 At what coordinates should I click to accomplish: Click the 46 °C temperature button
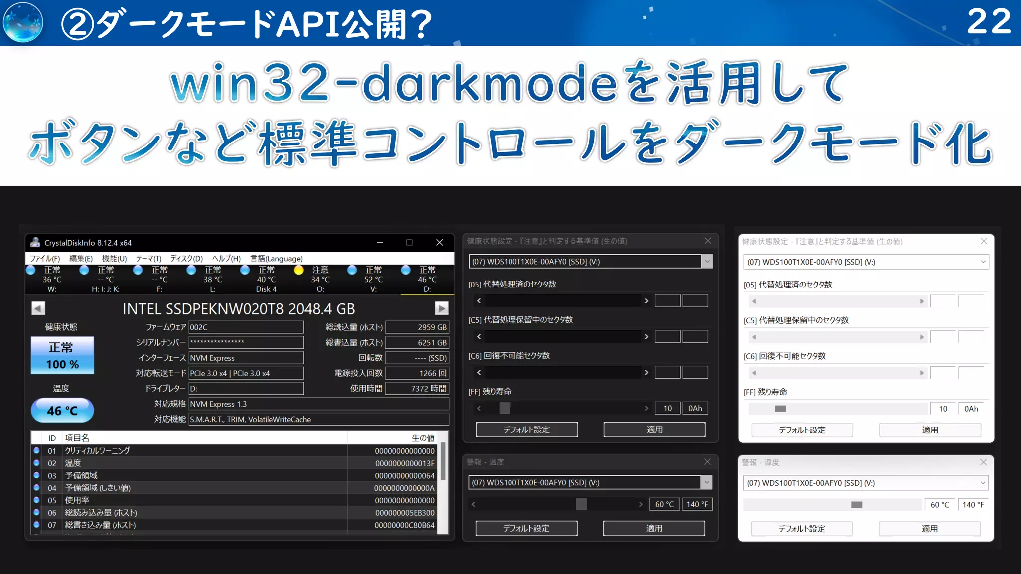pyautogui.click(x=62, y=410)
